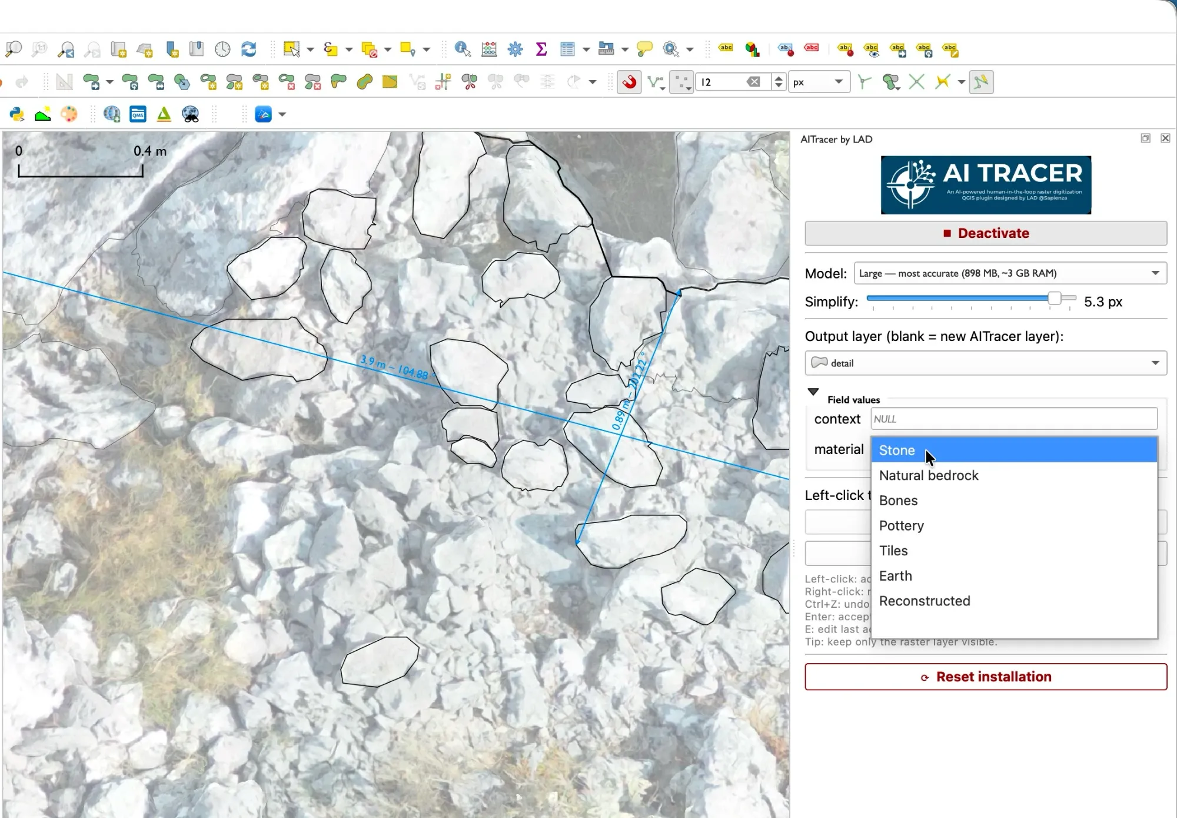The height and width of the screenshot is (818, 1177).
Task: Select Reconstructed material option
Action: pos(1014,601)
